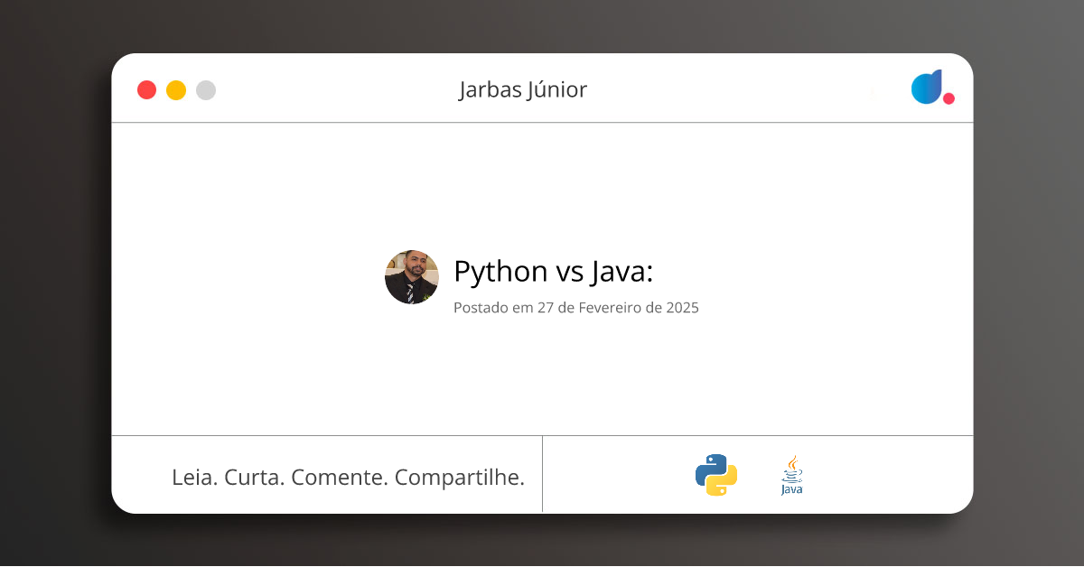This screenshot has width=1084, height=567.
Task: Toggle the gray traffic-light circle
Action: [x=205, y=89]
